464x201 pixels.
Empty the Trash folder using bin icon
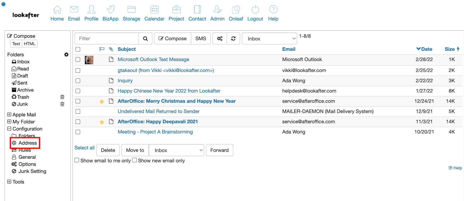pos(62,97)
